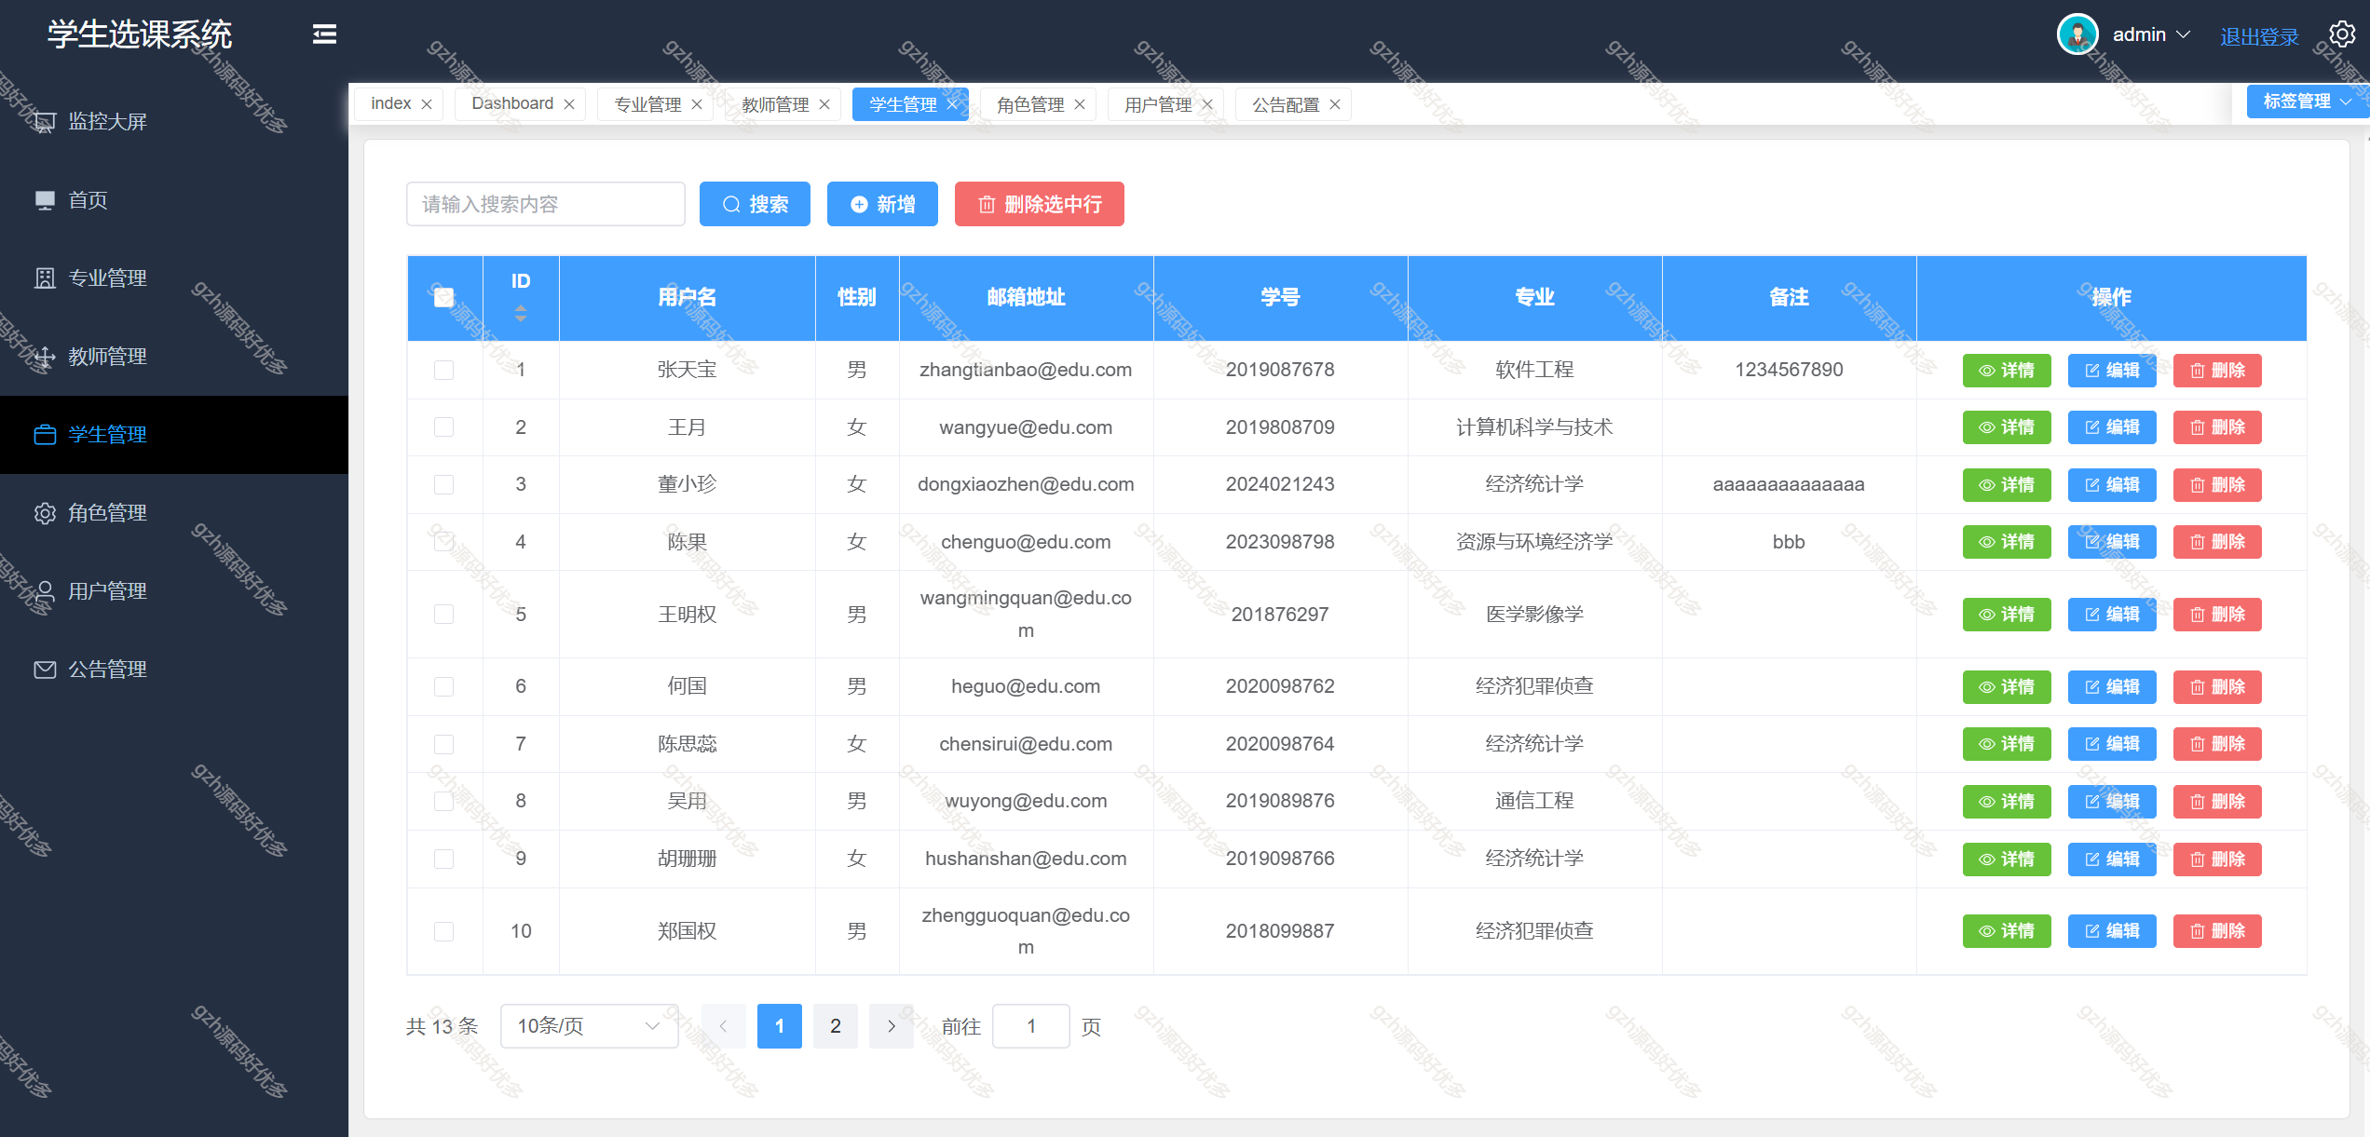
Task: Sort the table by ID ascending
Action: (521, 307)
